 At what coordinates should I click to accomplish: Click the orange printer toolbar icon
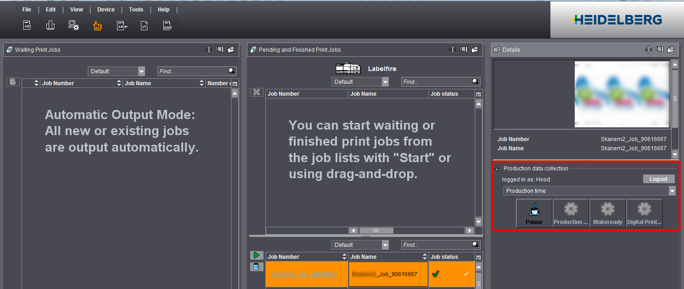click(x=97, y=26)
